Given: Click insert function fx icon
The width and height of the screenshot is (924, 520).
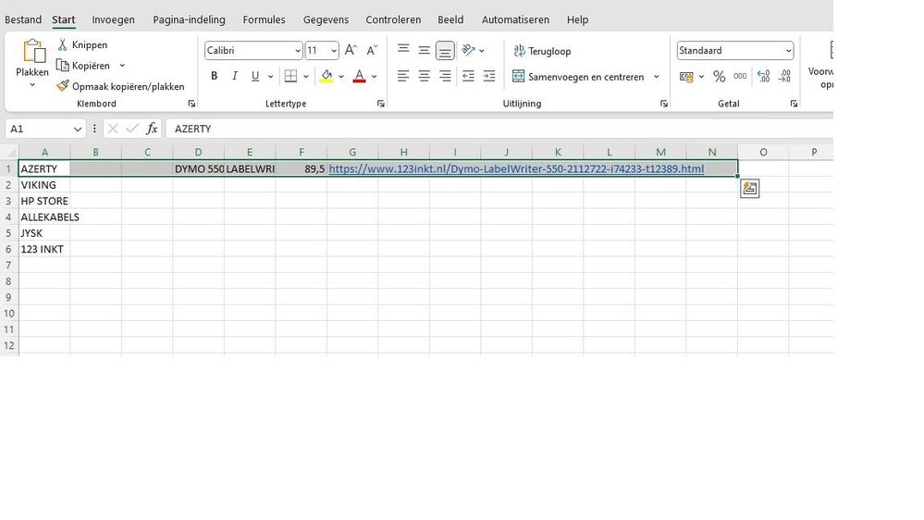Looking at the screenshot, I should click(x=152, y=129).
